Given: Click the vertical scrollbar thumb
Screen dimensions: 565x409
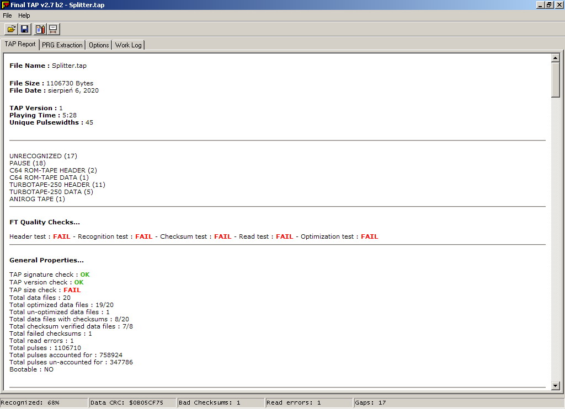Looking at the screenshot, I should [556, 80].
